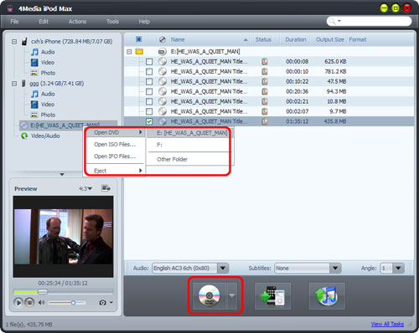Choose Open IFO Files... menu entry
Image resolution: width=419 pixels, height=333 pixels.
click(x=116, y=156)
